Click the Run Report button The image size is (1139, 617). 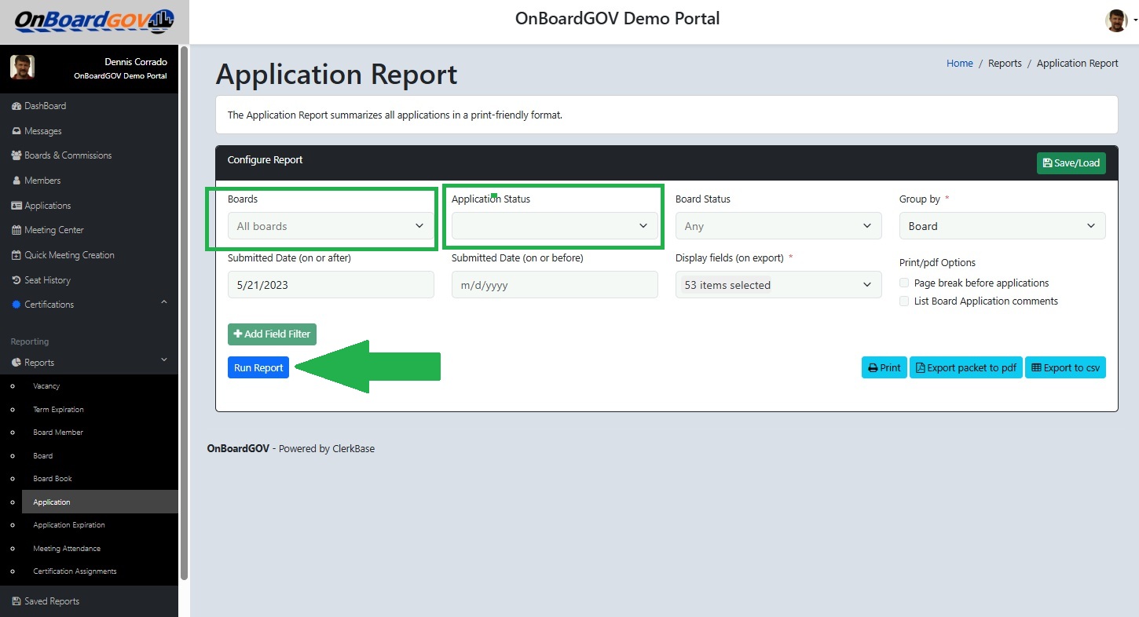[x=258, y=368]
